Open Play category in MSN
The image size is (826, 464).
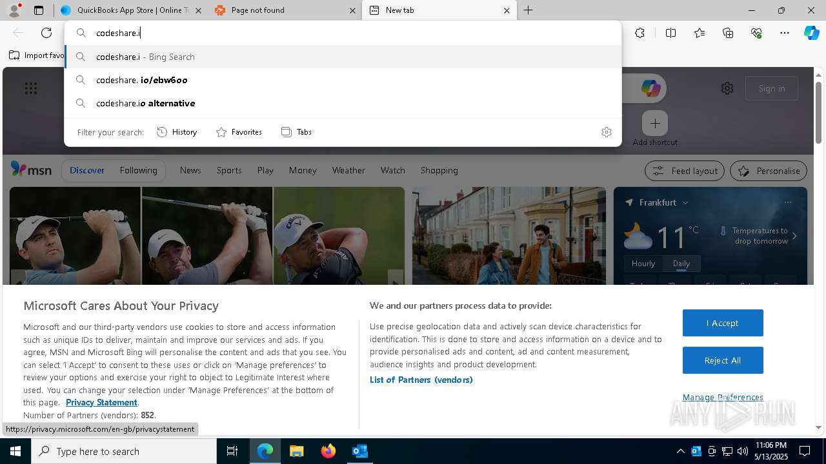pyautogui.click(x=265, y=170)
